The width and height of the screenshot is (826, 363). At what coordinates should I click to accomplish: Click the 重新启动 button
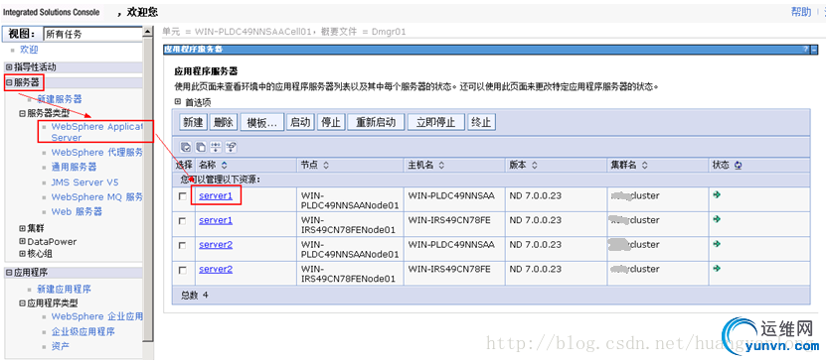click(x=376, y=122)
